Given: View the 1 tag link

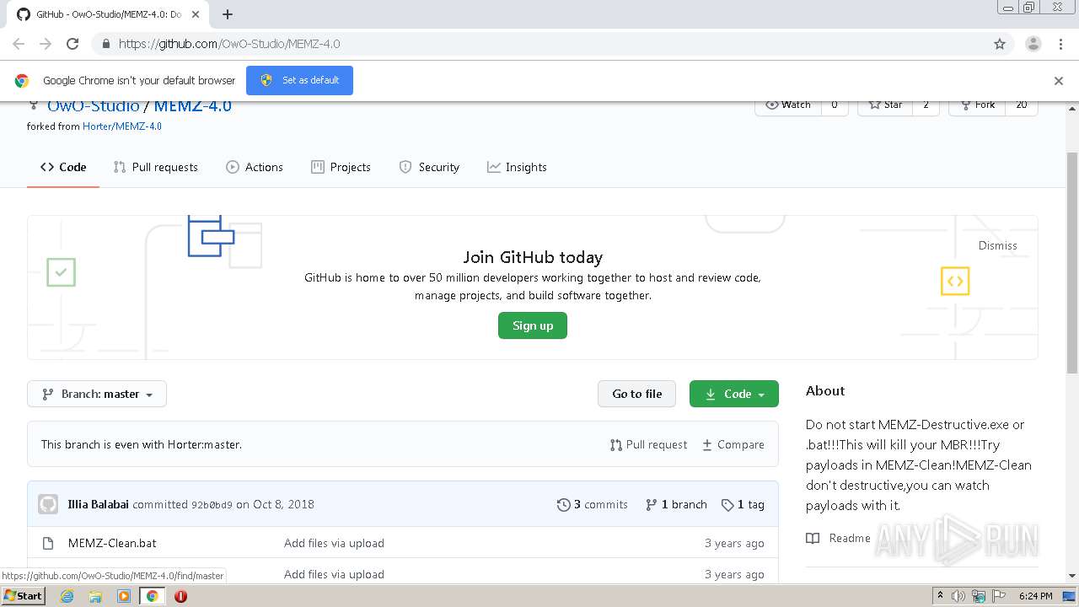Looking at the screenshot, I should tap(743, 504).
